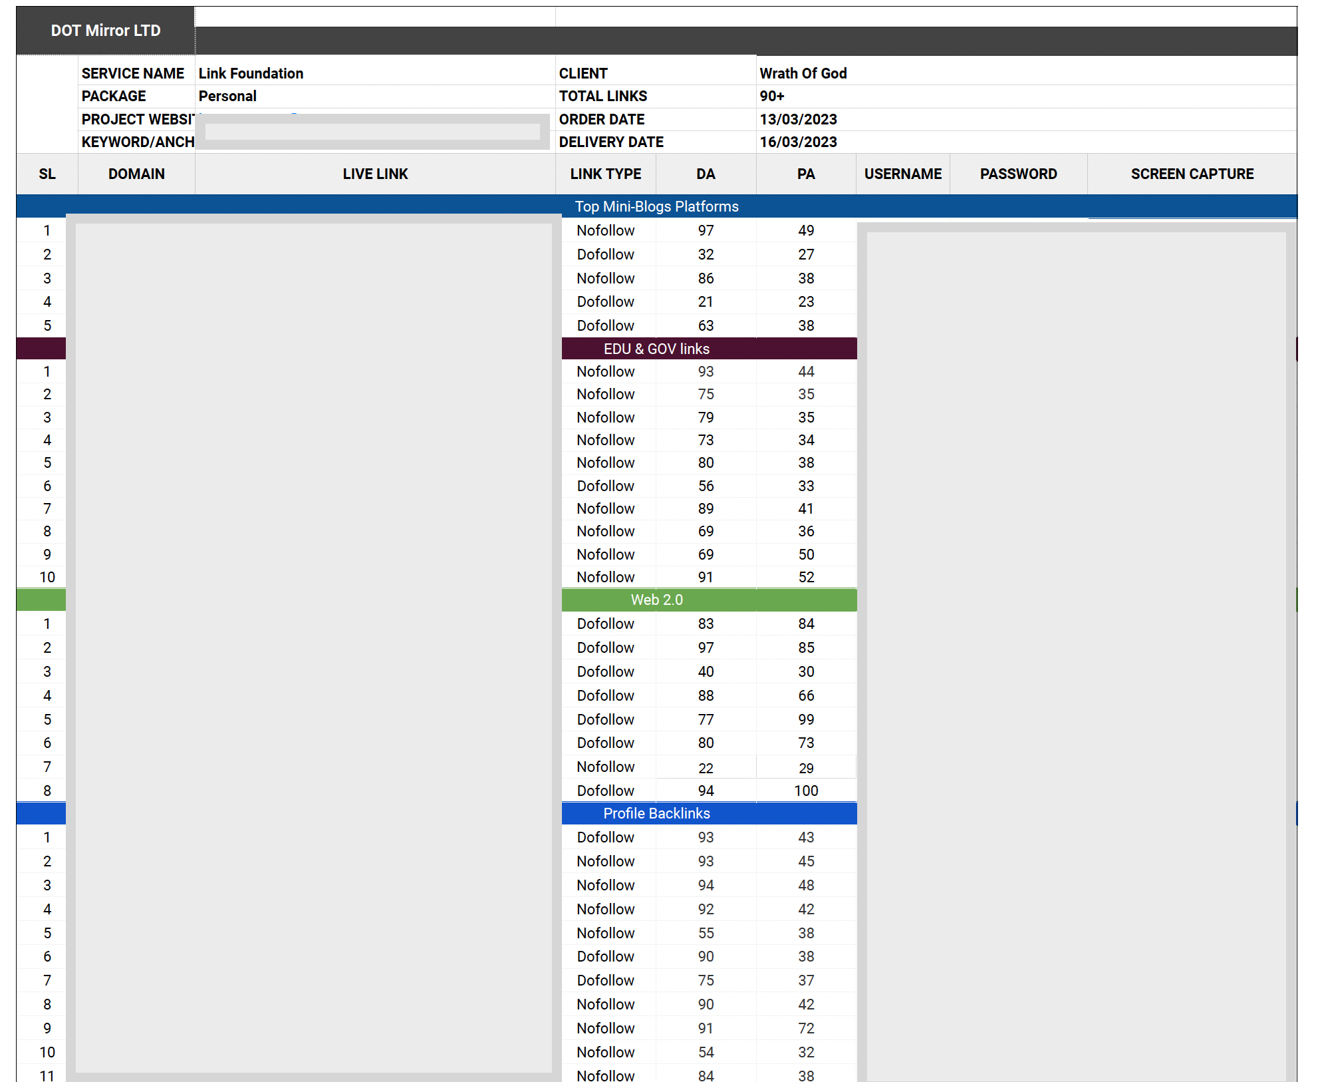1322x1082 pixels.
Task: Click PA value 50 in EDU & GOV row 9
Action: point(806,554)
